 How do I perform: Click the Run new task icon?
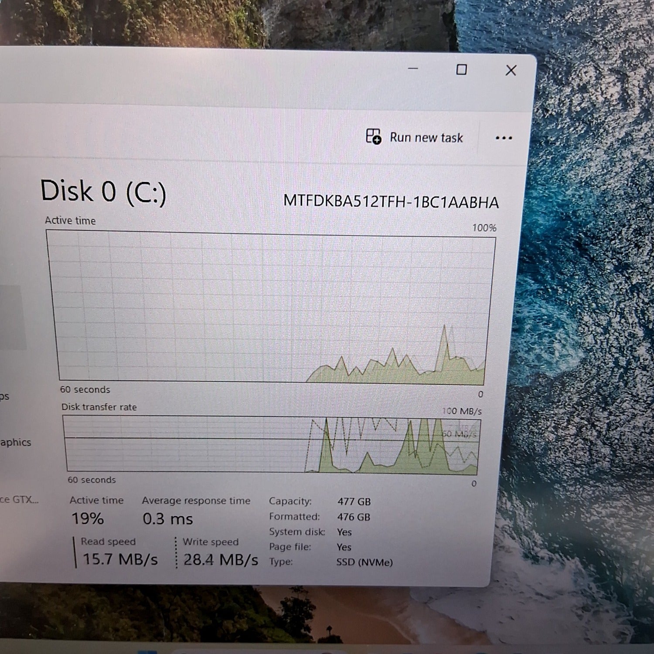(373, 136)
